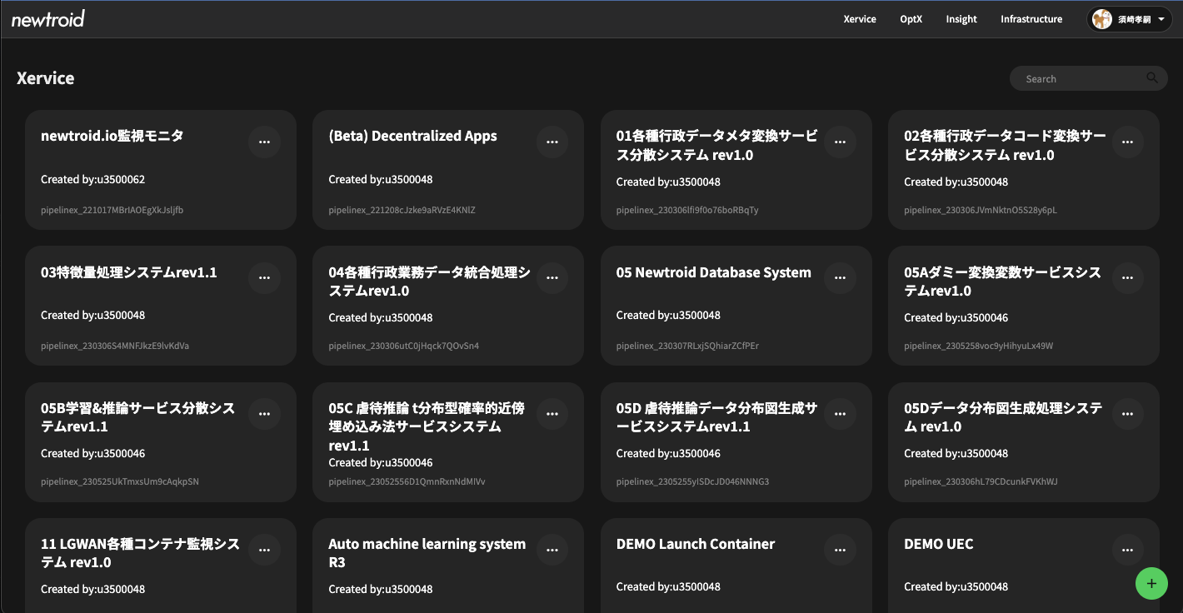Click pipeline ID pipelinex_230306JVmNktnO5S28y6pL

coord(980,210)
